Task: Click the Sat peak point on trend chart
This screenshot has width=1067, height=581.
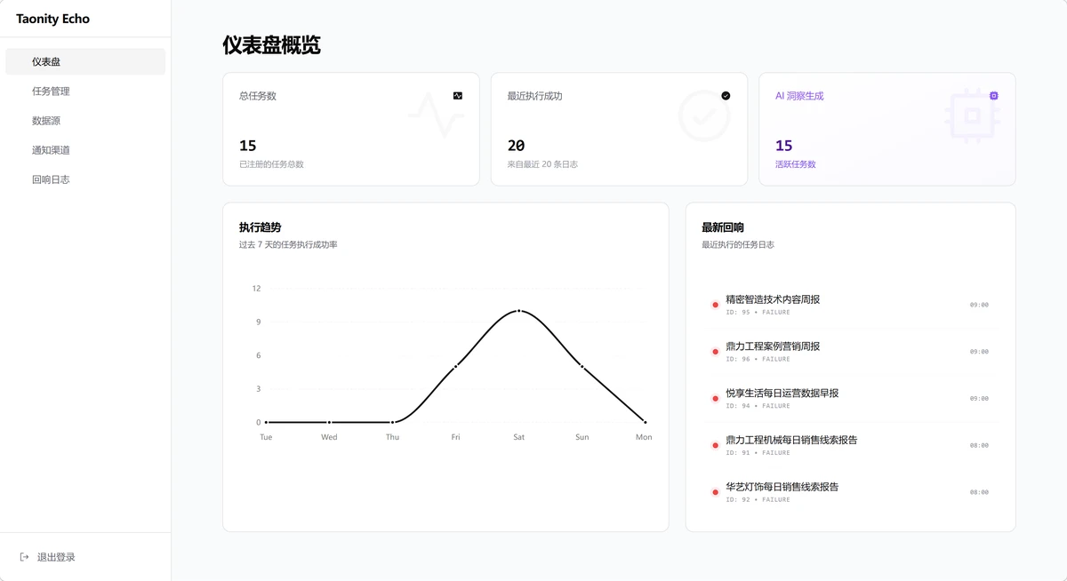Action: coord(518,311)
